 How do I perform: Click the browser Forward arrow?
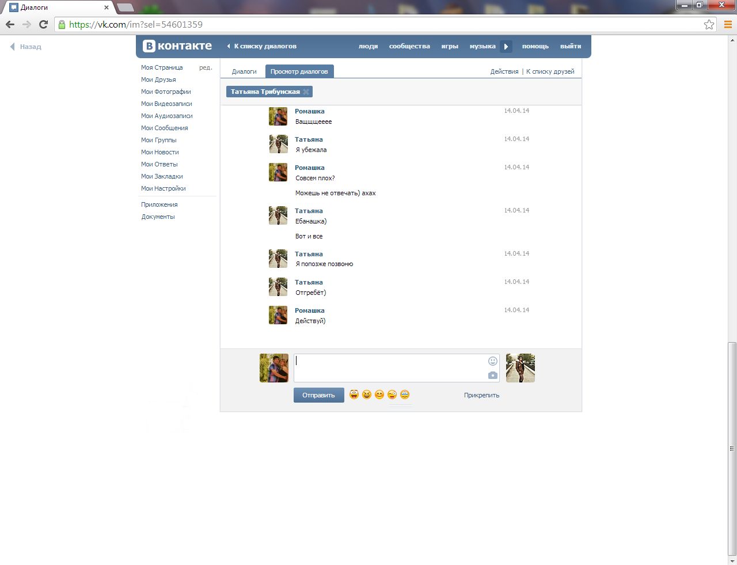(26, 24)
